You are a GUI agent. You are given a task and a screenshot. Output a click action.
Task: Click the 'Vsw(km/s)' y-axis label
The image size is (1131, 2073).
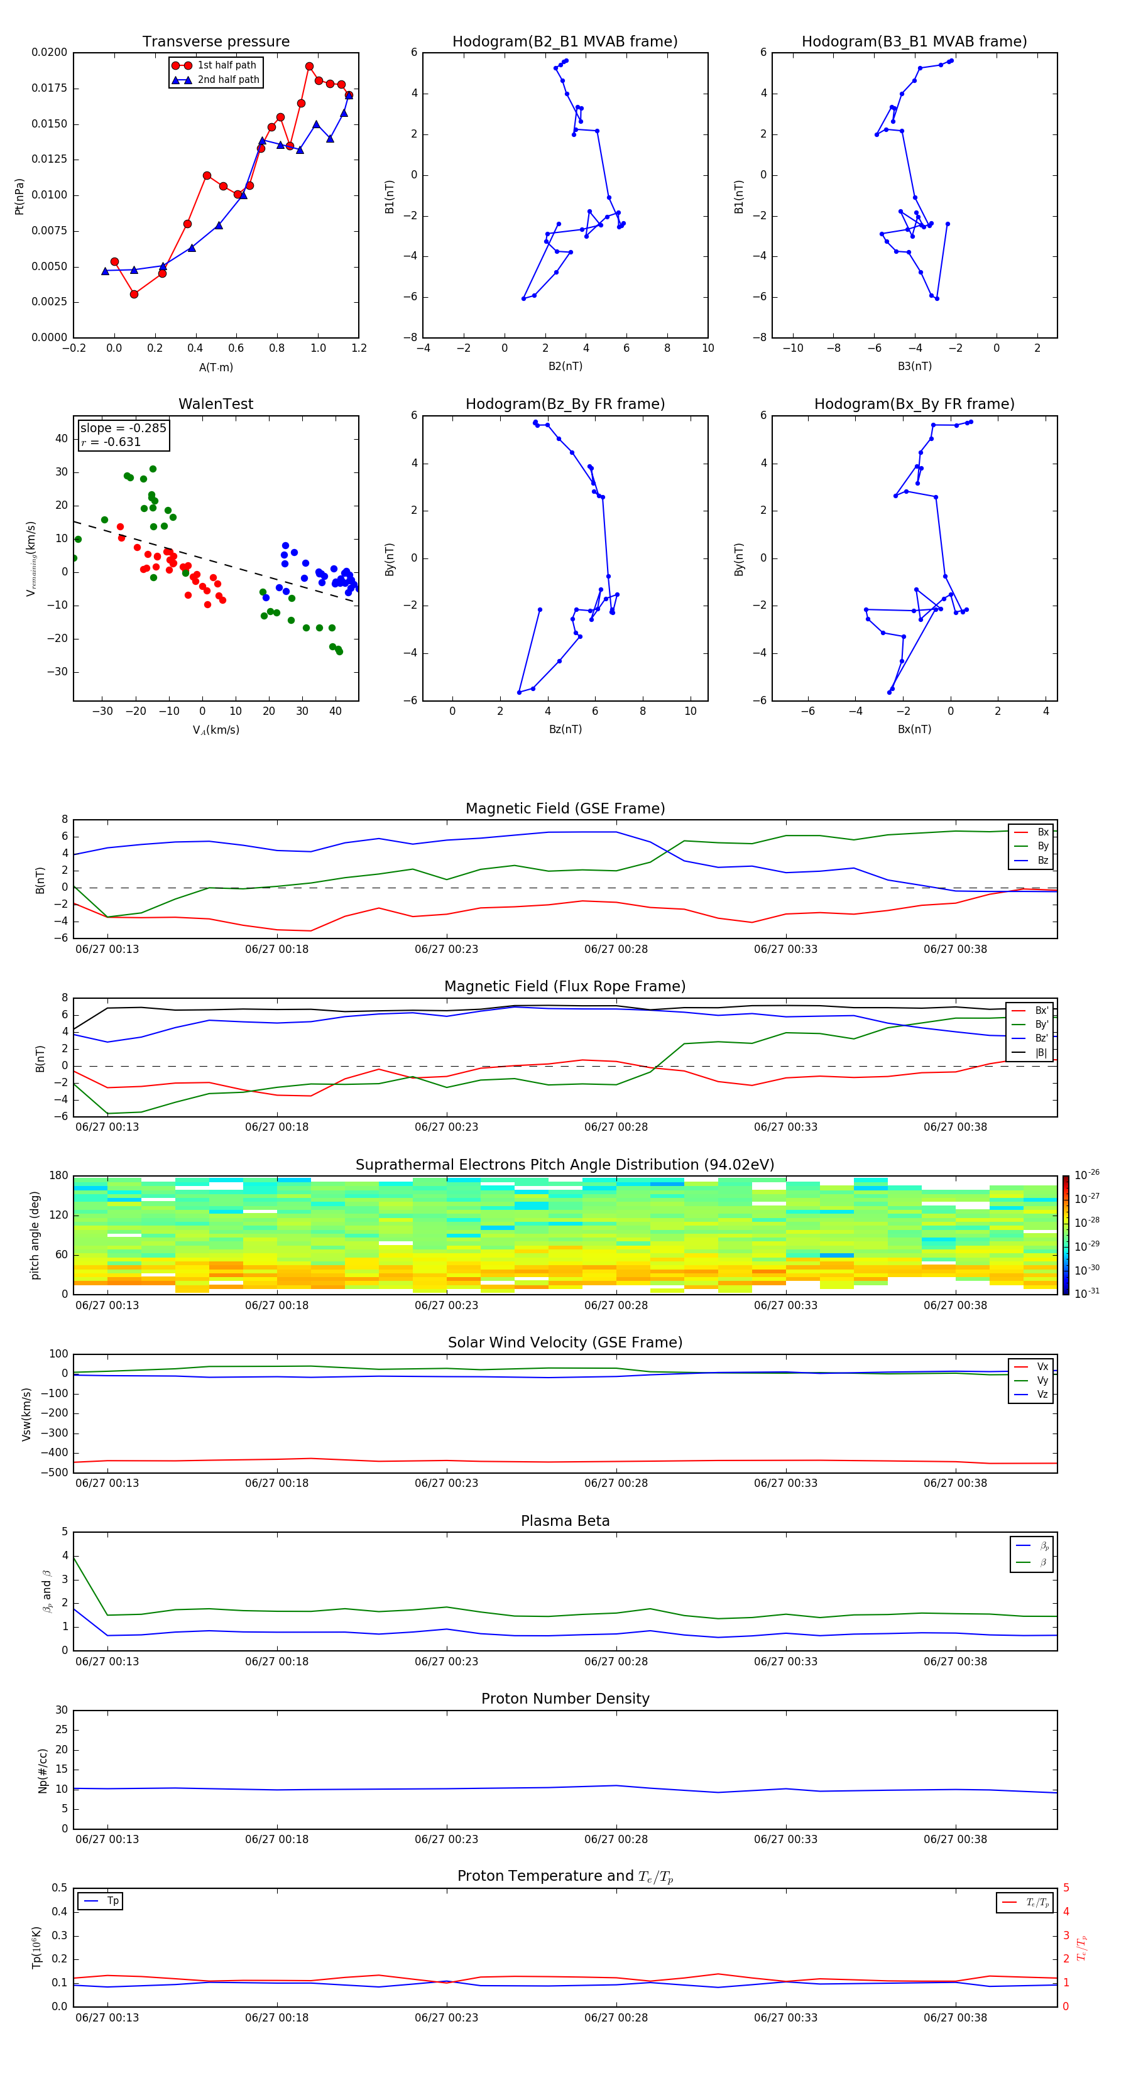tap(26, 1414)
